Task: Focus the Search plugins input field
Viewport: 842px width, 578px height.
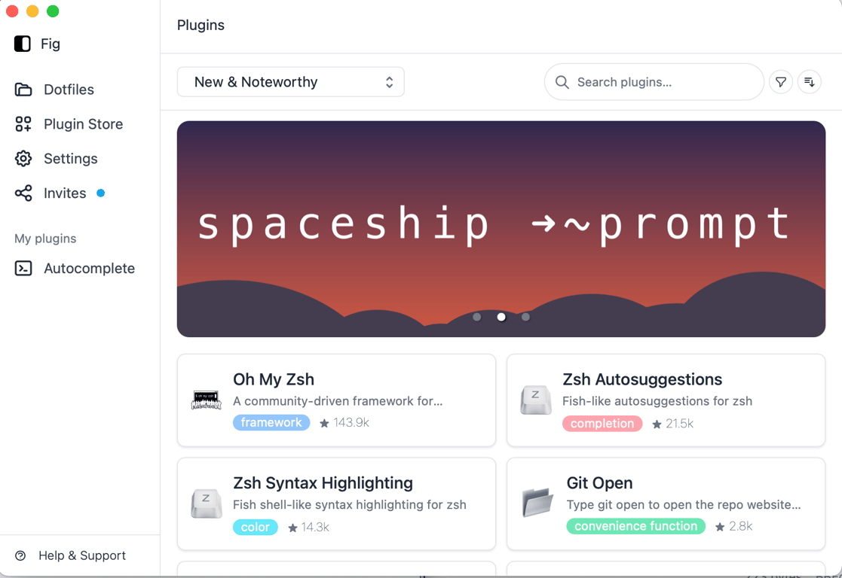Action: tap(654, 82)
